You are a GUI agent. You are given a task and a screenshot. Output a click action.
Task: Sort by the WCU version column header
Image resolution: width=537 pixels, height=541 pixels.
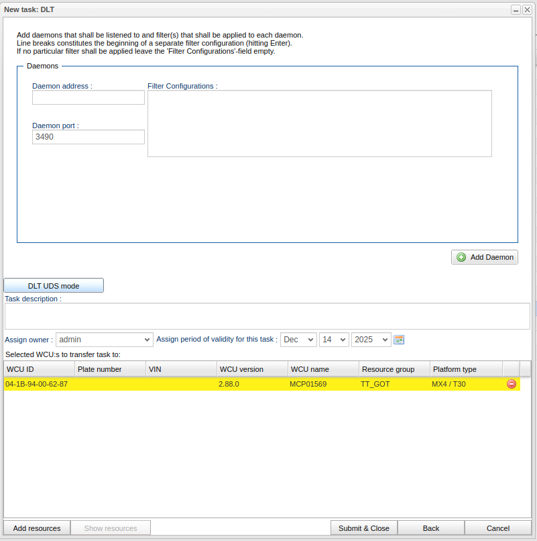pyautogui.click(x=252, y=369)
